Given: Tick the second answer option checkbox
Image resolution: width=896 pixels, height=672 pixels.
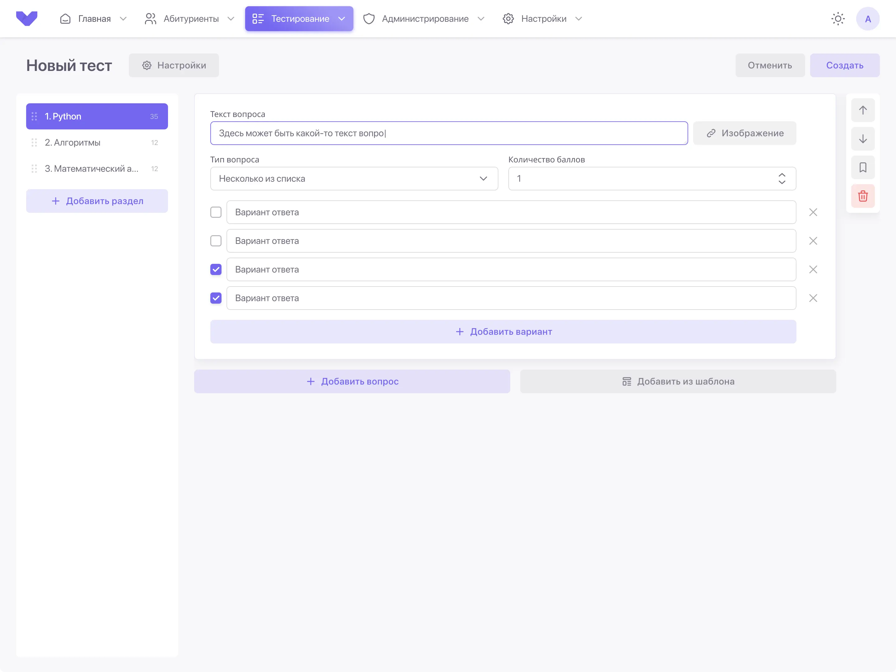Looking at the screenshot, I should 216,241.
